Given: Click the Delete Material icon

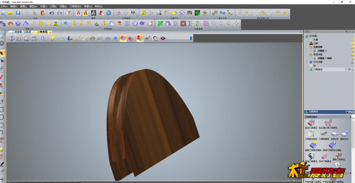Looking at the screenshot, I should [344, 134].
